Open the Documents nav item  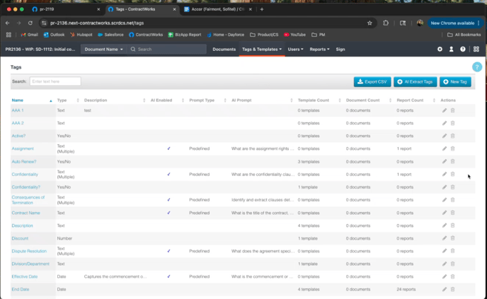point(224,49)
